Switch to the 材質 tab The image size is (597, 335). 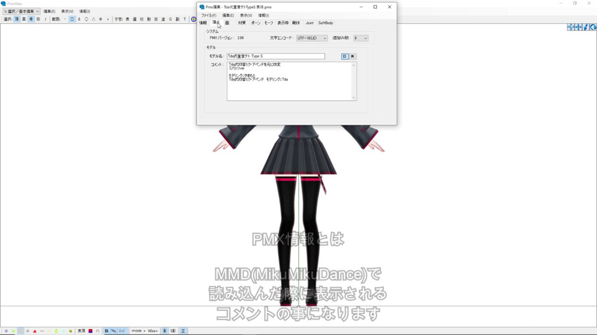(x=242, y=23)
